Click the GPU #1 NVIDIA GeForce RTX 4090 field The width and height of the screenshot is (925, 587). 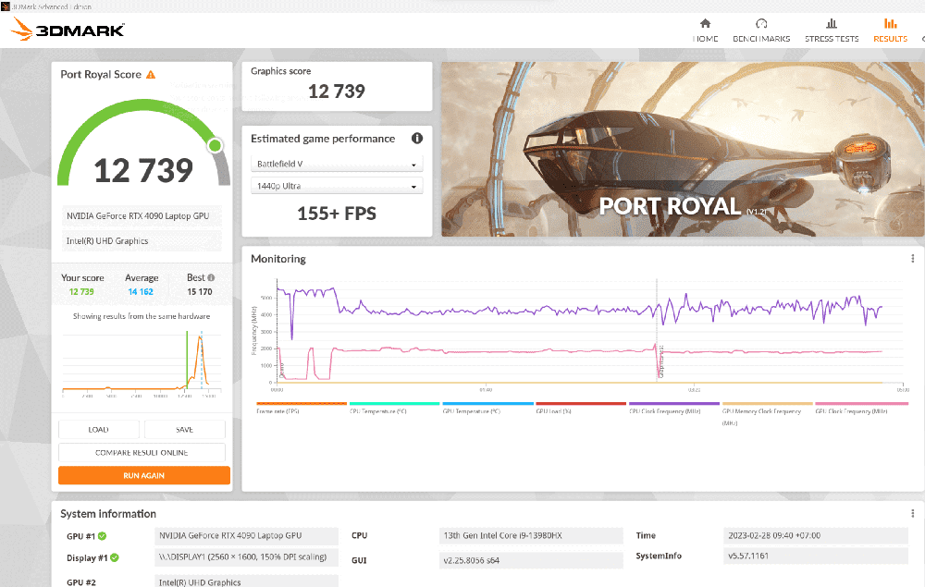point(247,535)
